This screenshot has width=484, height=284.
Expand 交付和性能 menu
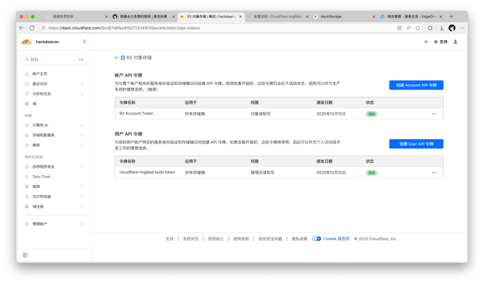(x=54, y=197)
